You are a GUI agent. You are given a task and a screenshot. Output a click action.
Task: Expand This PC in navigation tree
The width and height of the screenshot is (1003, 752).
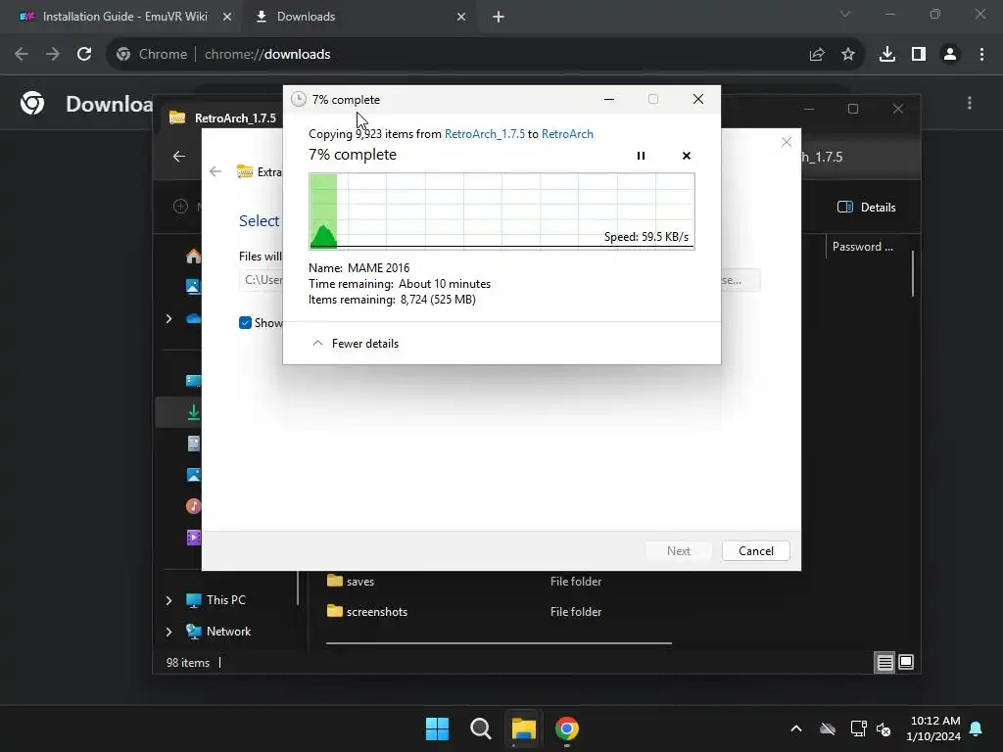[x=168, y=600]
